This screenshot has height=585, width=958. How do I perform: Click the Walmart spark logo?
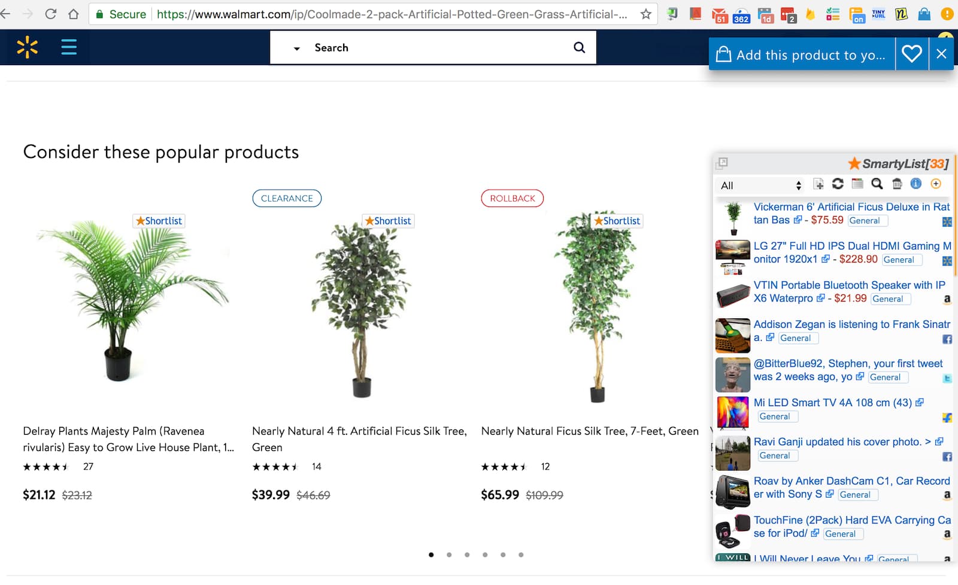[27, 47]
